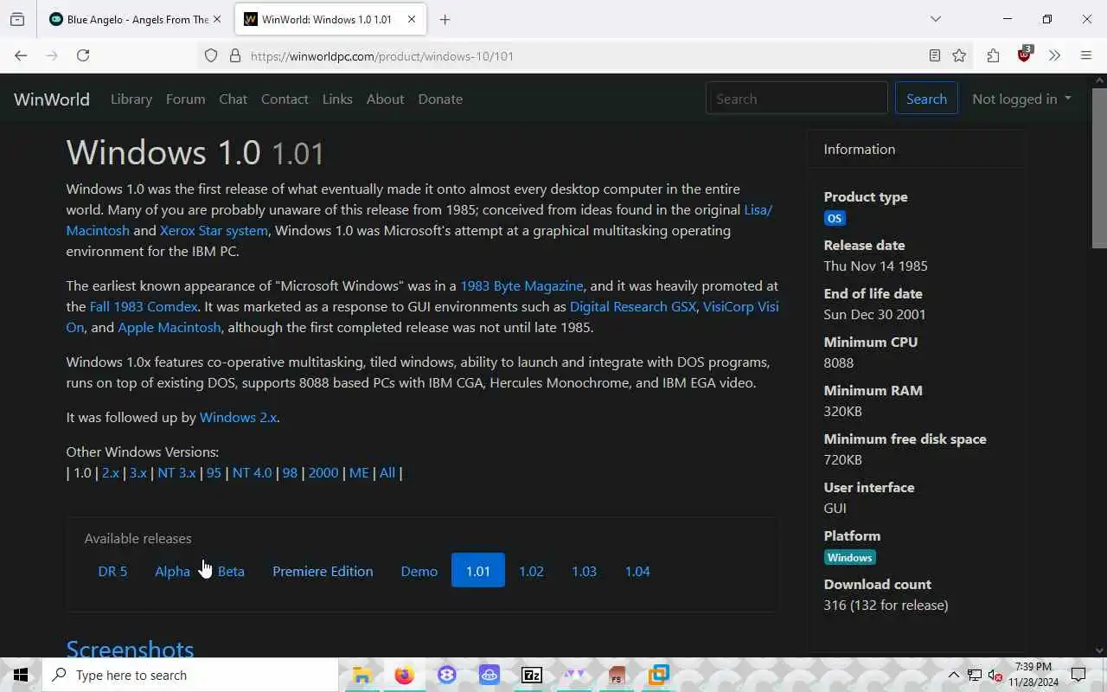Select the Demo release

(x=419, y=571)
